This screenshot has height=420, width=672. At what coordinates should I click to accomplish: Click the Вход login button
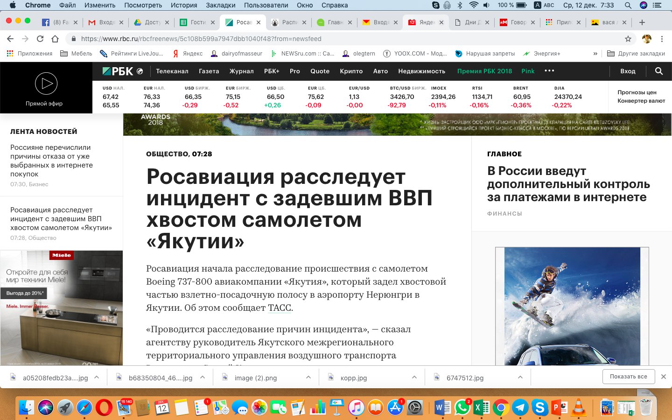[628, 71]
